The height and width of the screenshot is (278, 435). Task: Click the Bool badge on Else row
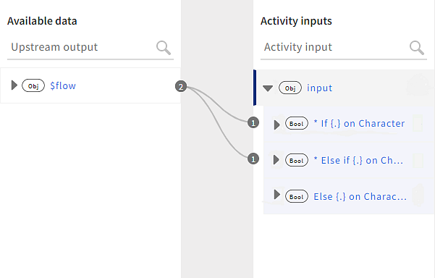[x=297, y=196]
